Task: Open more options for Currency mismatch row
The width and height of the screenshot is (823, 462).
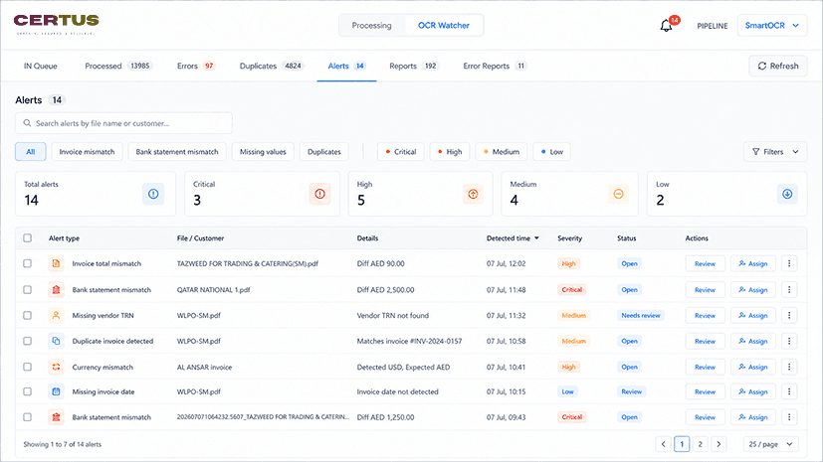Action: pyautogui.click(x=789, y=367)
